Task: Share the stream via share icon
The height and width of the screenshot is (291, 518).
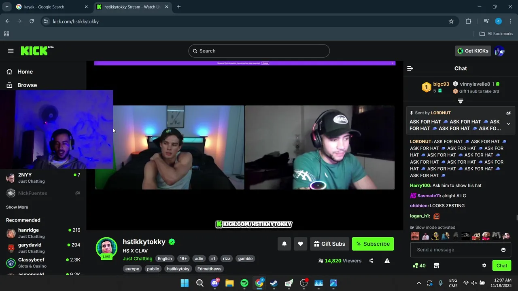Action: click(x=371, y=261)
